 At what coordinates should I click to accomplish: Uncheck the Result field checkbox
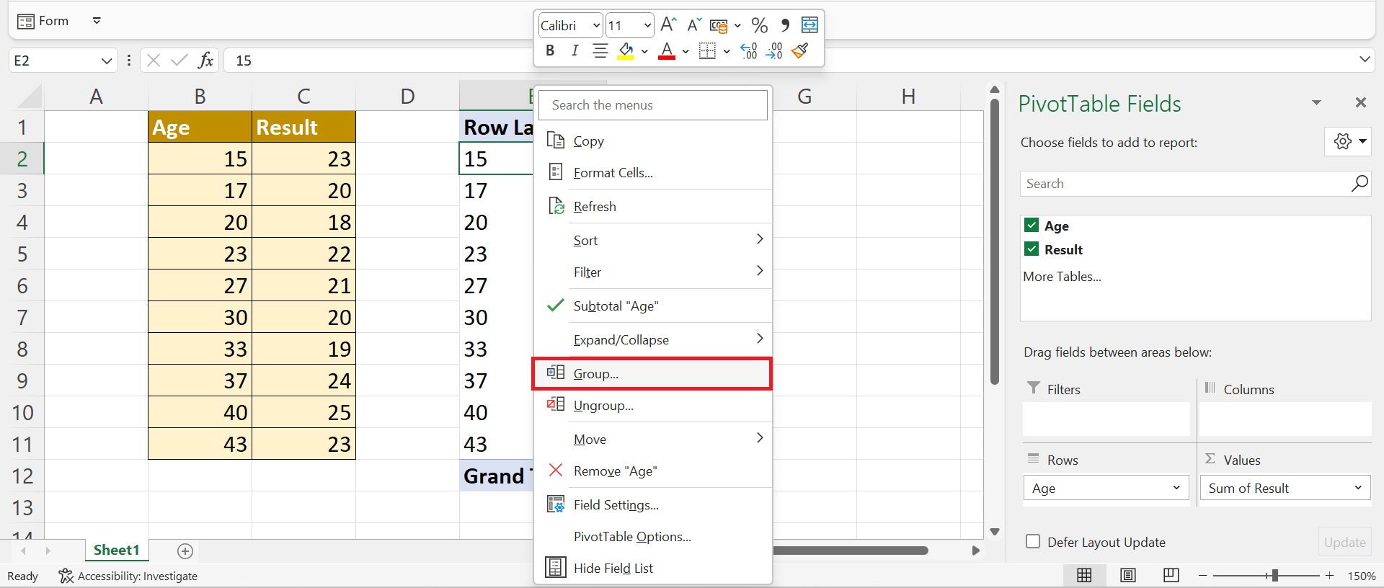pyautogui.click(x=1032, y=249)
